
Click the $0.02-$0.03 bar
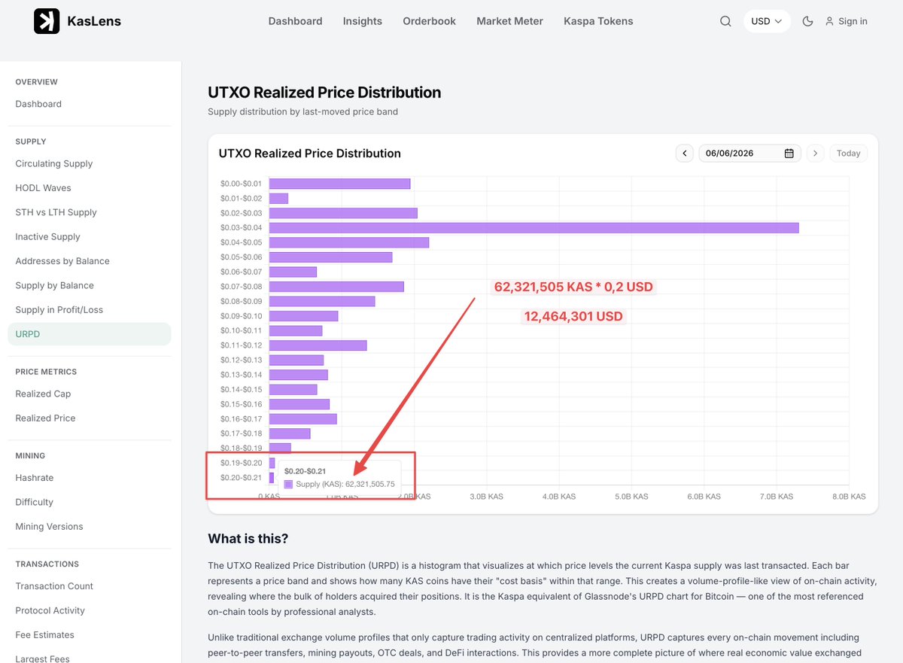342,213
